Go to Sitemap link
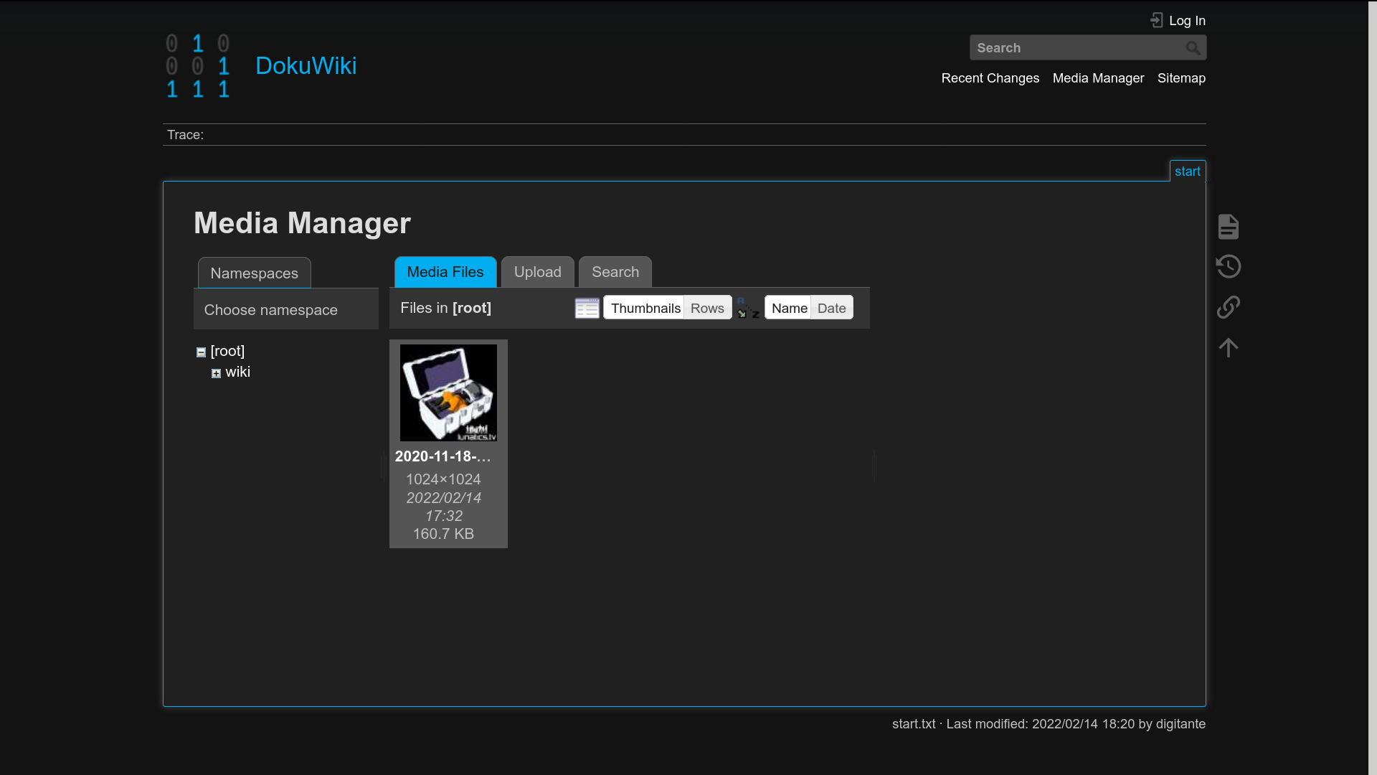This screenshot has width=1377, height=775. click(x=1180, y=78)
